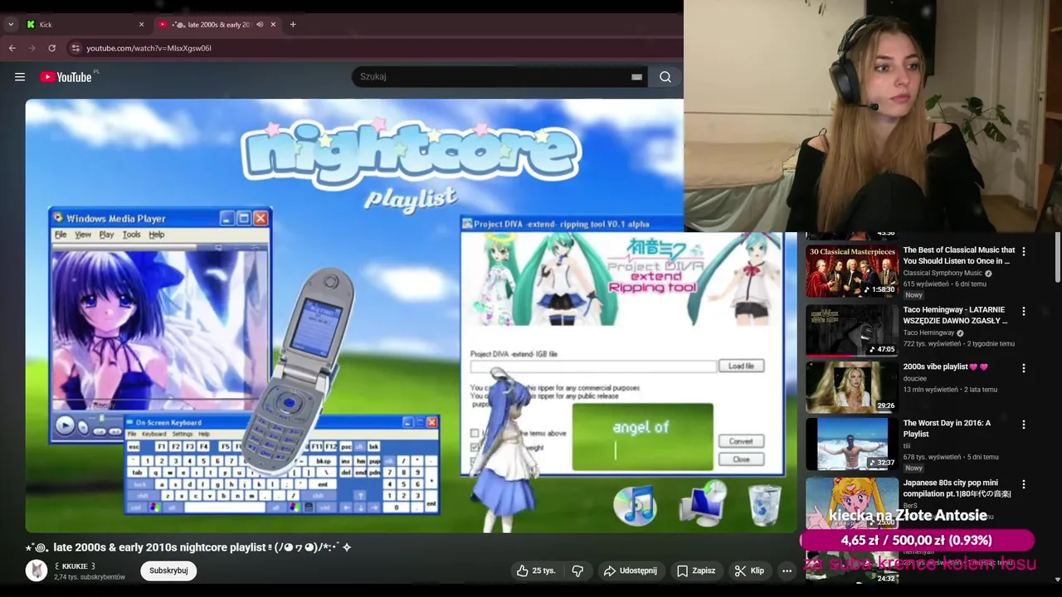Click scrollbar down arrow in sidebar

pyautogui.click(x=1058, y=579)
